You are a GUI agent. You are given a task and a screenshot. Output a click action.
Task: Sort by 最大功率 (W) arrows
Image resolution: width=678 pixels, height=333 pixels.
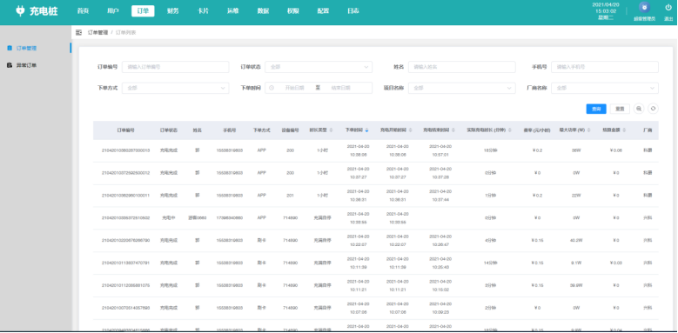click(589, 130)
